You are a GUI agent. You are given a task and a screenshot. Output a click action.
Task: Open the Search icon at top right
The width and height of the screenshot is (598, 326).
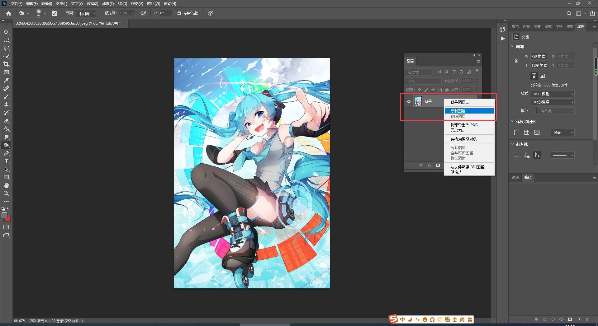[569, 13]
